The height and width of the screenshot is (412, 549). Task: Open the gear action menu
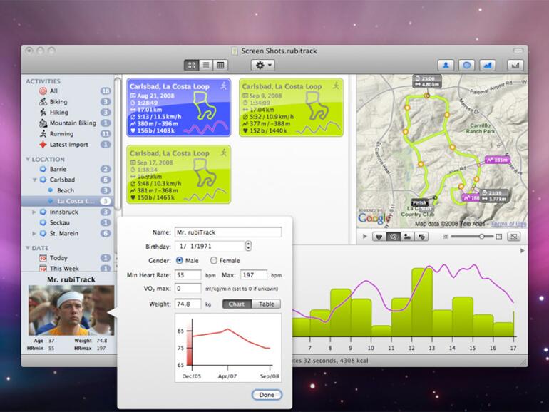262,65
